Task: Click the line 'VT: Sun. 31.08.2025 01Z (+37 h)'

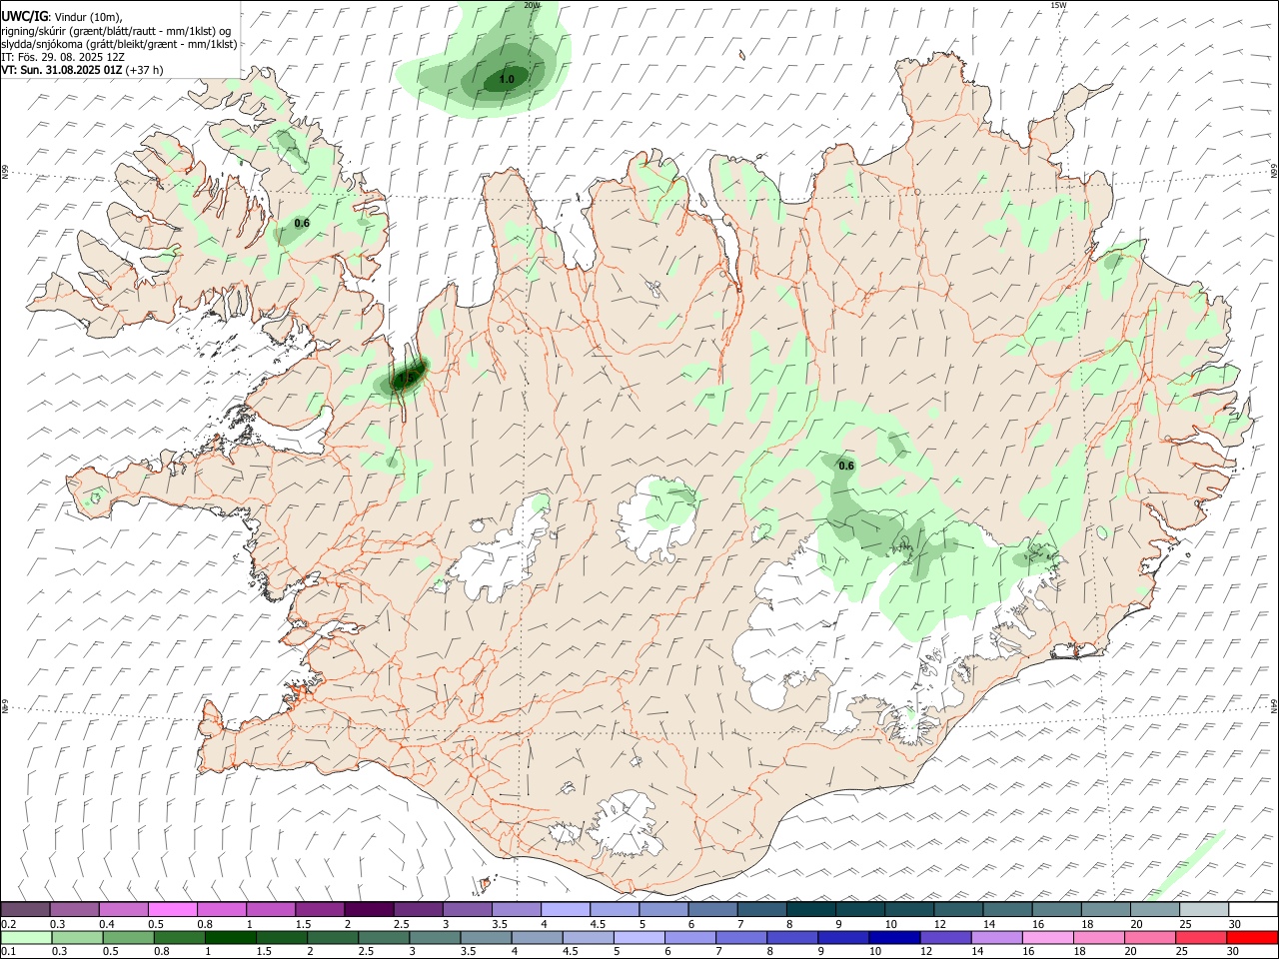Action: click(82, 70)
